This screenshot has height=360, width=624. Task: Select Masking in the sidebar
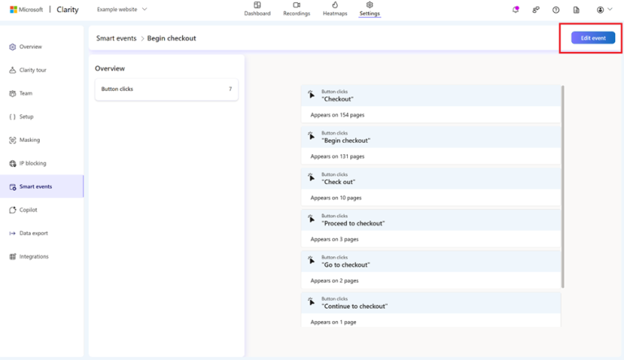tap(29, 140)
